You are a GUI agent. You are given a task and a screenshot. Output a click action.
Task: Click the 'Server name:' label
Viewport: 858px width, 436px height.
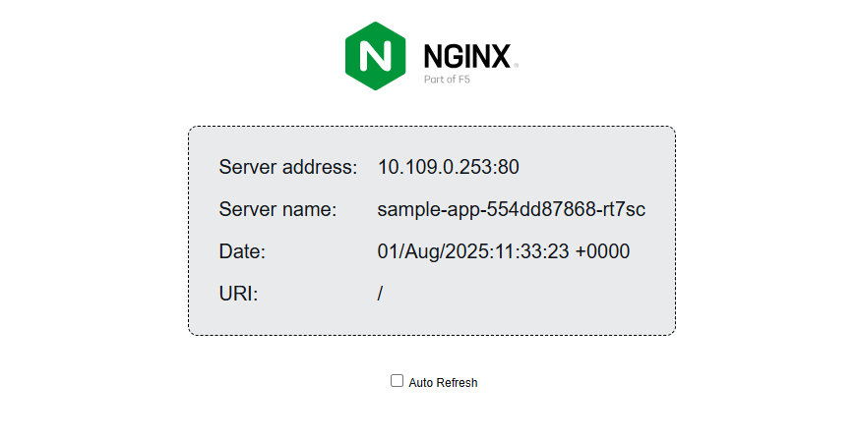pos(277,209)
